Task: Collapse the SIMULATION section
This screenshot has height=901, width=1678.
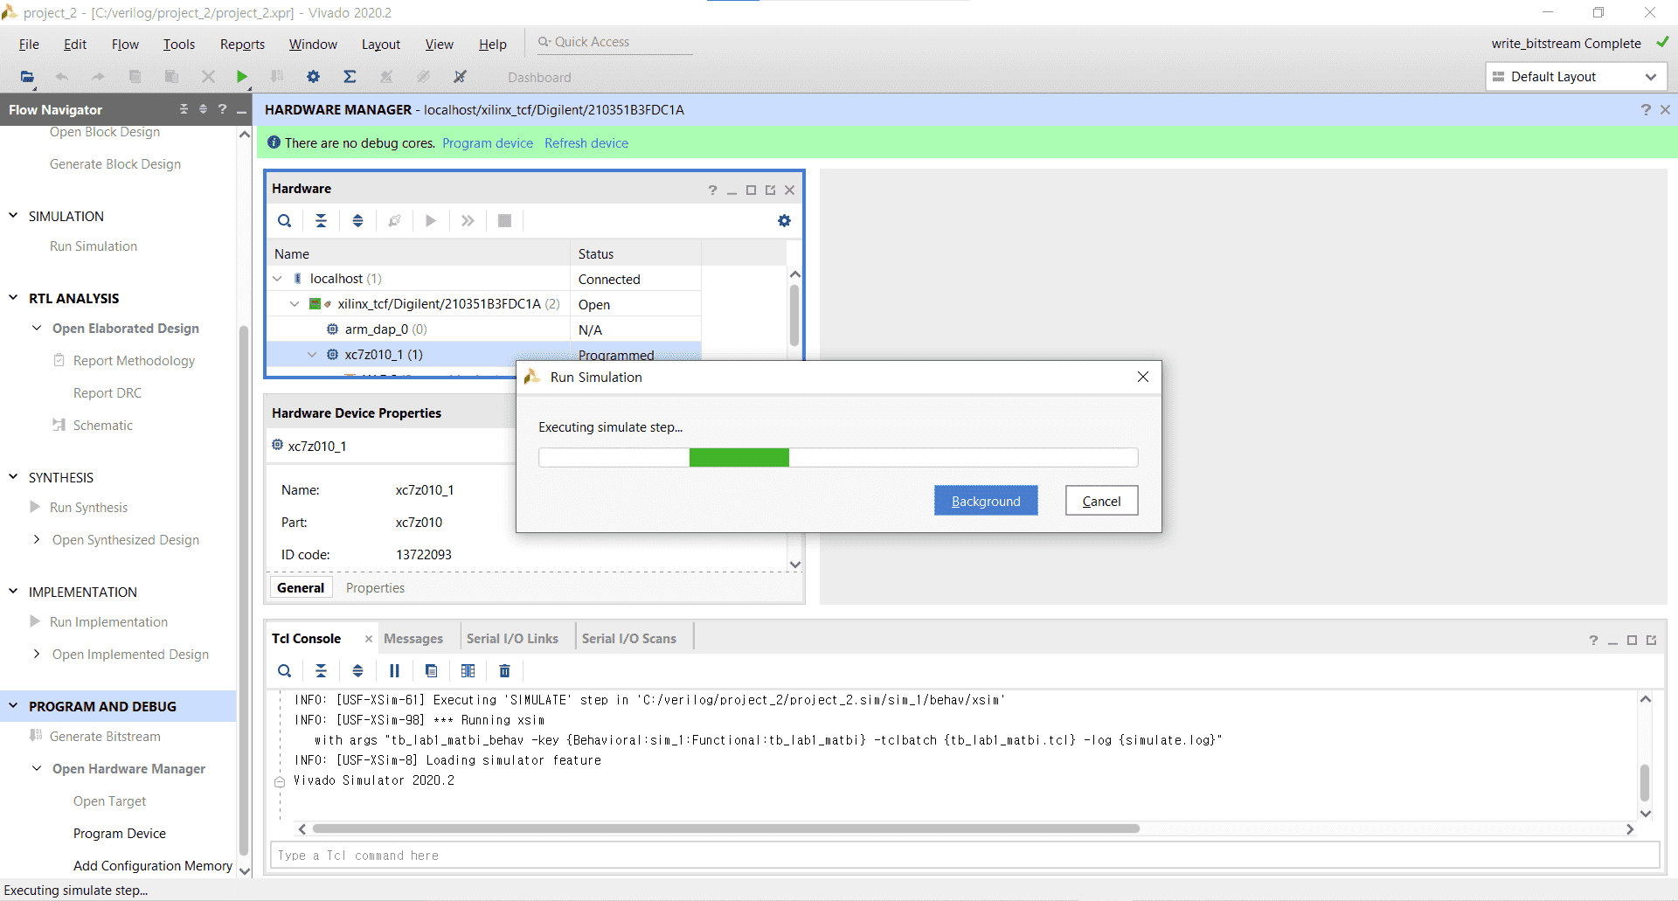Action: tap(13, 216)
